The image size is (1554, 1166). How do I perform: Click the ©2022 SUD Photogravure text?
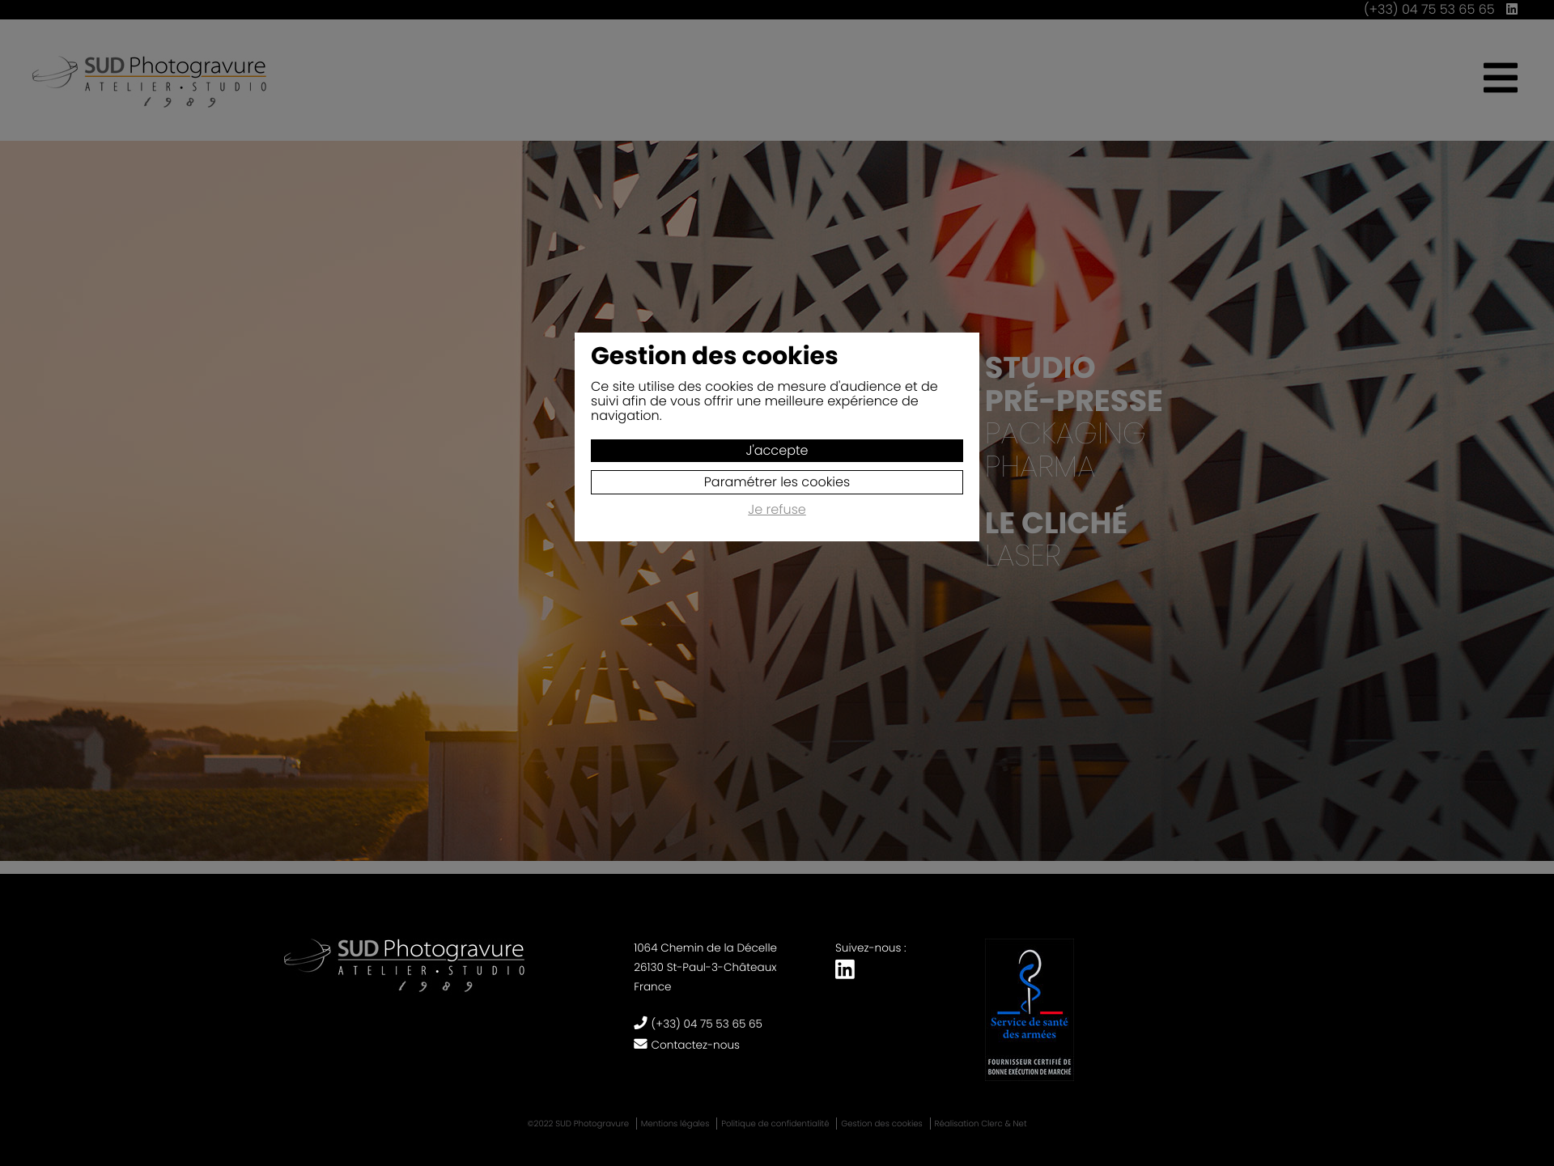click(x=578, y=1123)
